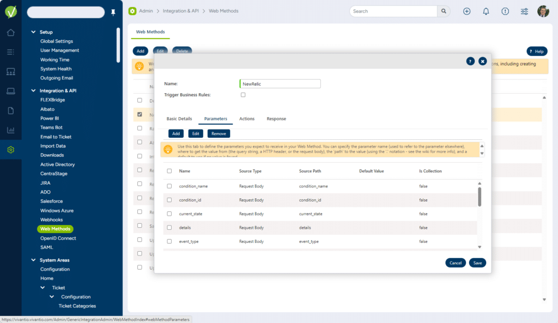The height and width of the screenshot is (323, 558).
Task: Open the dialog help question icon
Action: coord(470,62)
